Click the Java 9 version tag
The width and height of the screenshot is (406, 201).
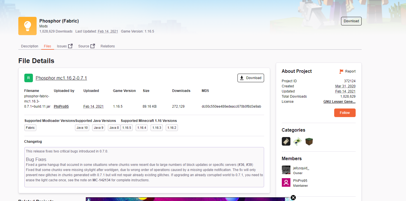(x=99, y=128)
